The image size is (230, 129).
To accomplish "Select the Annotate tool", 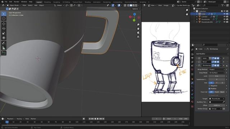I will coord(4,43).
